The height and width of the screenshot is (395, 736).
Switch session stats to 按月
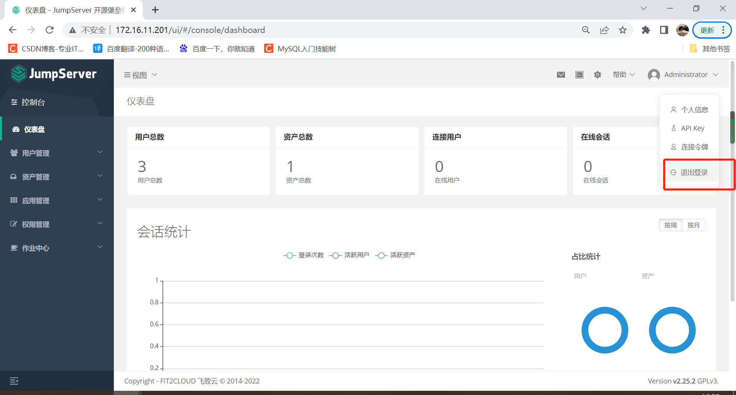(693, 225)
